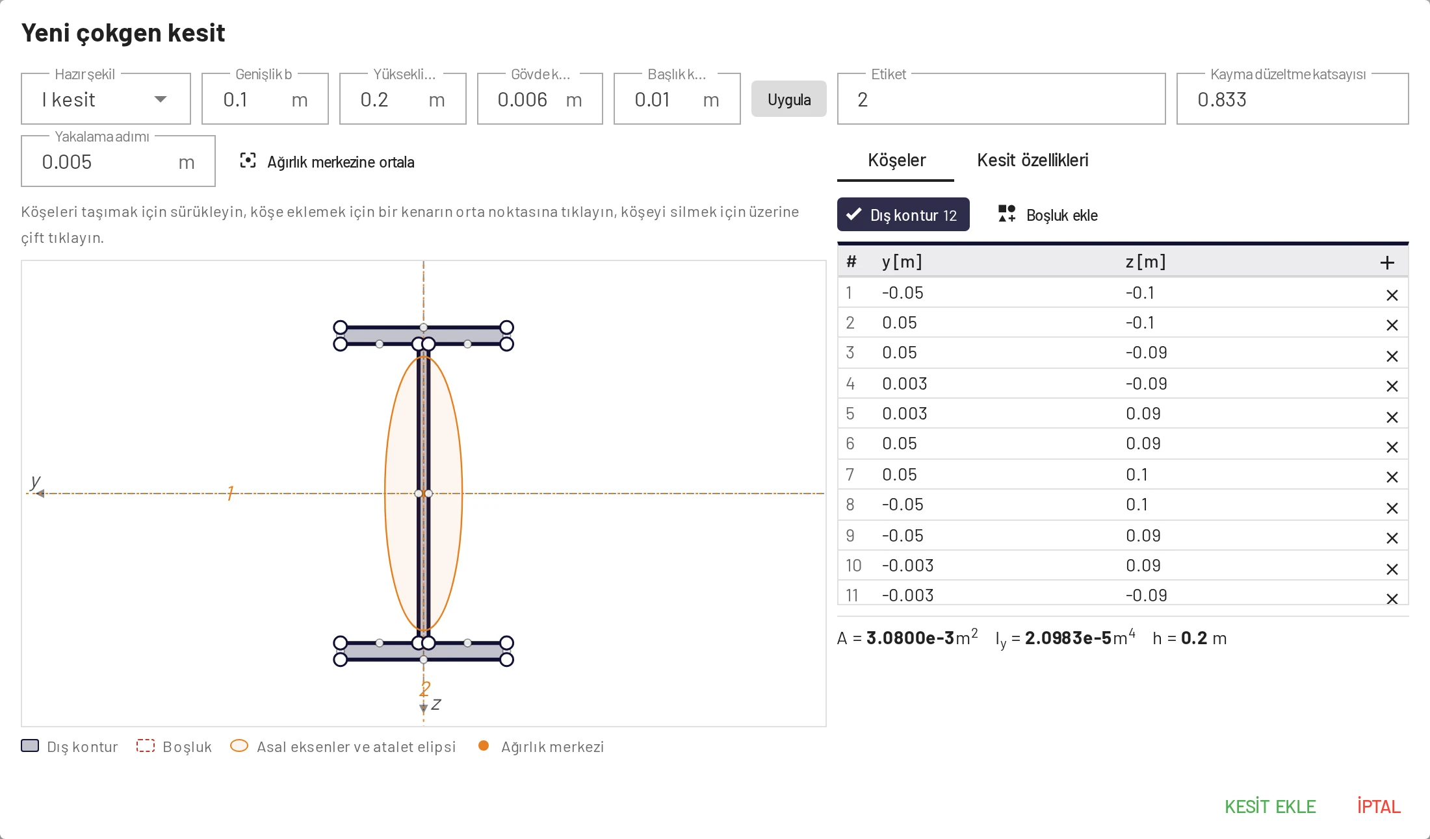Click the z value -0.09 in row 4
1430x839 pixels.
(x=1146, y=384)
